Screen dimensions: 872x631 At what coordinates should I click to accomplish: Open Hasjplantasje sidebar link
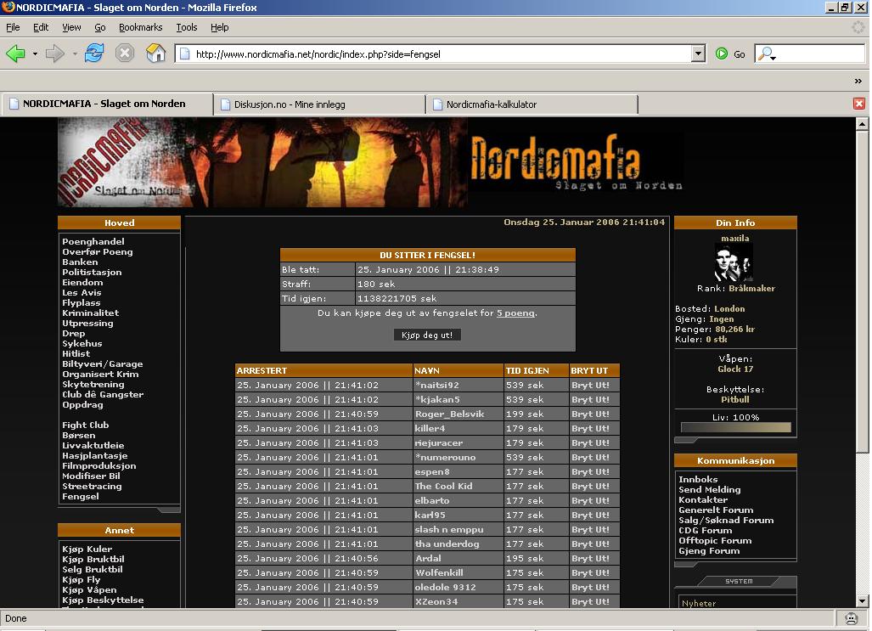point(95,456)
